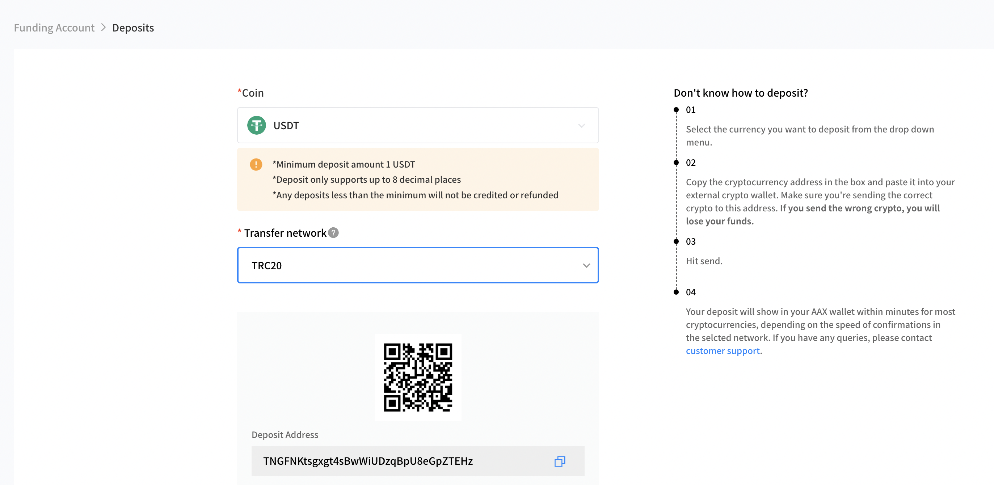Go back to Funding Account breadcrumb
This screenshot has width=994, height=485.
click(54, 28)
